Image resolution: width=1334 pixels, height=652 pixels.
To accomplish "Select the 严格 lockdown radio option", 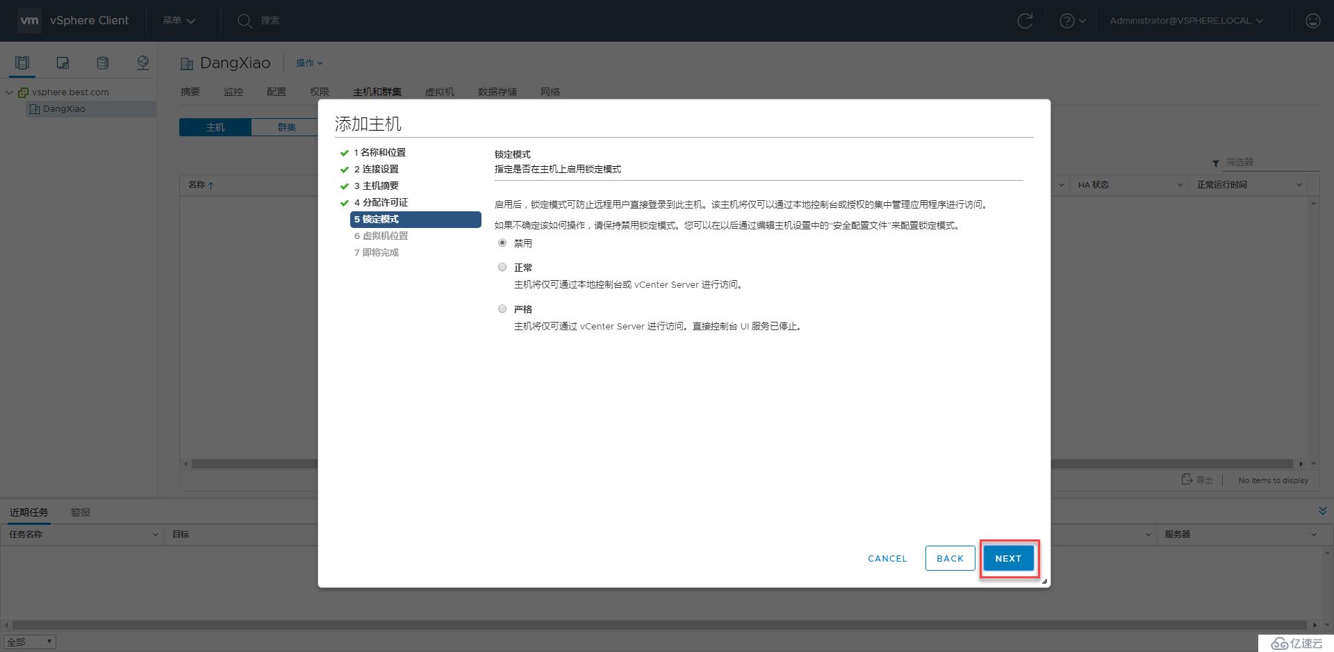I will (x=502, y=309).
